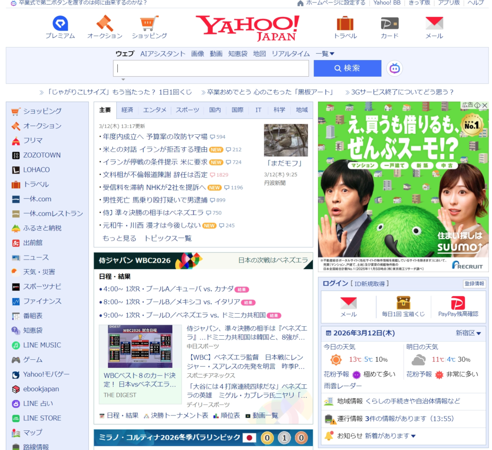Show search suggestions arrow below search box
The width and height of the screenshot is (492, 450).
[123, 80]
